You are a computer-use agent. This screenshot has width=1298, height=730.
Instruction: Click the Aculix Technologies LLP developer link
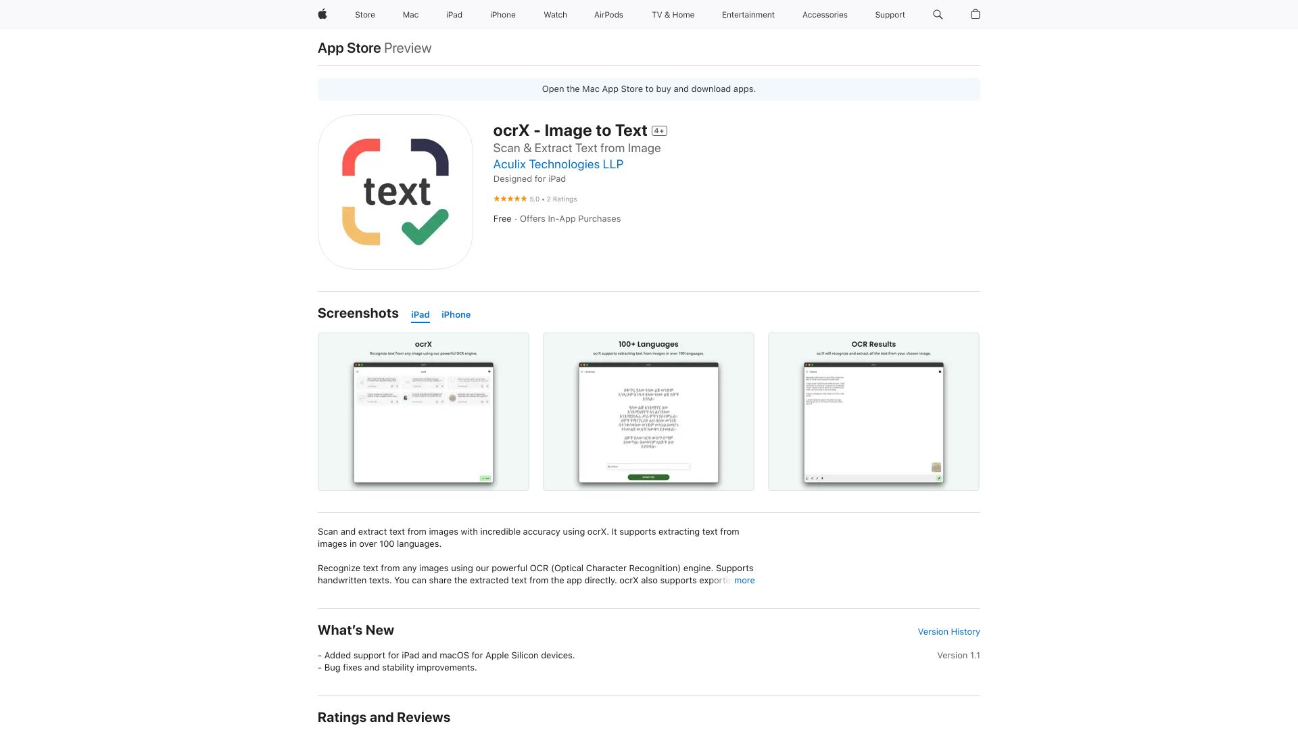558,164
